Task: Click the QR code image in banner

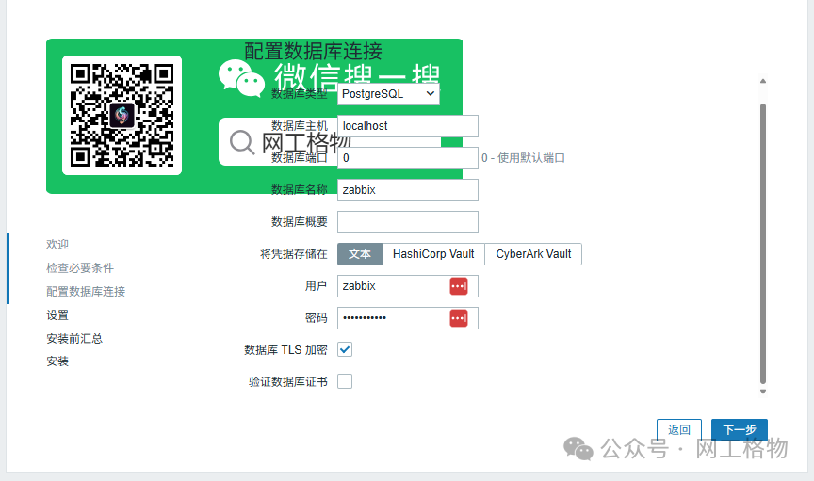Action: pos(122,115)
